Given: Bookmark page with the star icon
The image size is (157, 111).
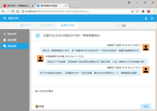Looking at the screenshot, I should point(132,11).
